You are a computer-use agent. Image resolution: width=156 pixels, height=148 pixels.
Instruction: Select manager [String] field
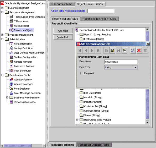[93, 102]
